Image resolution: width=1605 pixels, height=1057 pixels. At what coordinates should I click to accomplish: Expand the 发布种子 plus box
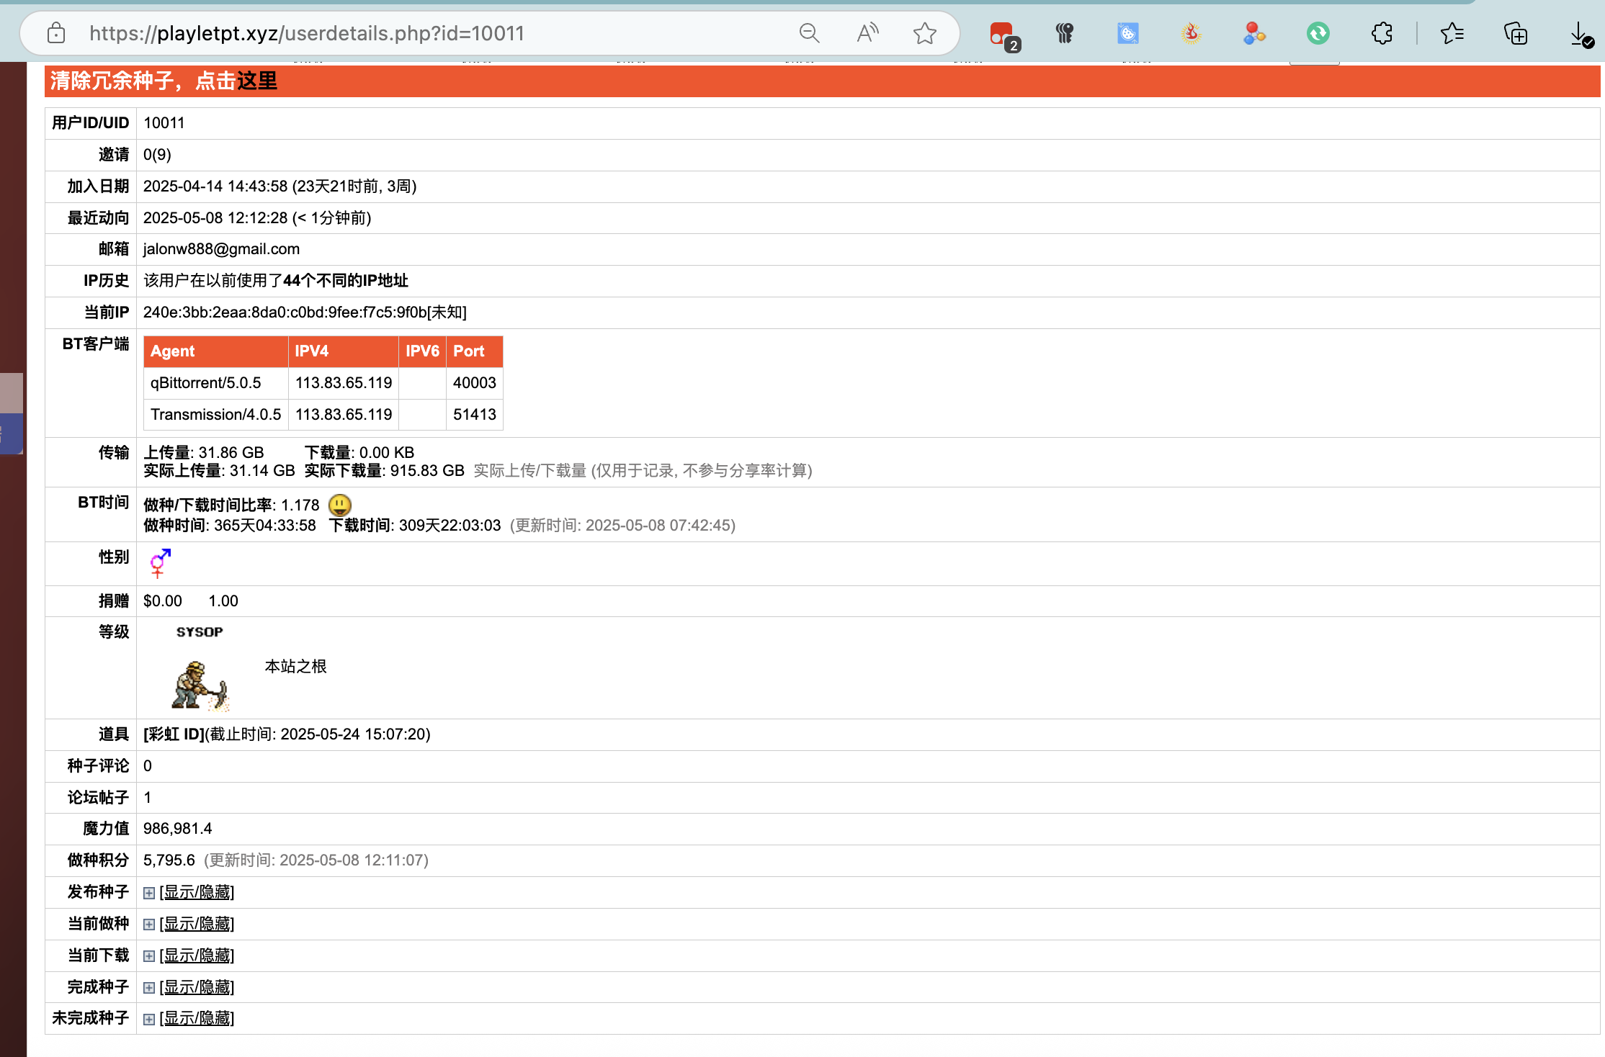(x=149, y=893)
